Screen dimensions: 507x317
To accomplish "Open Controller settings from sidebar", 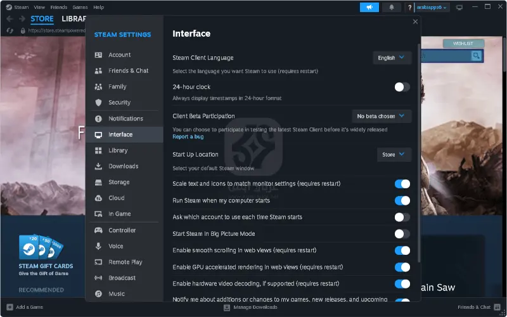I will point(122,230).
